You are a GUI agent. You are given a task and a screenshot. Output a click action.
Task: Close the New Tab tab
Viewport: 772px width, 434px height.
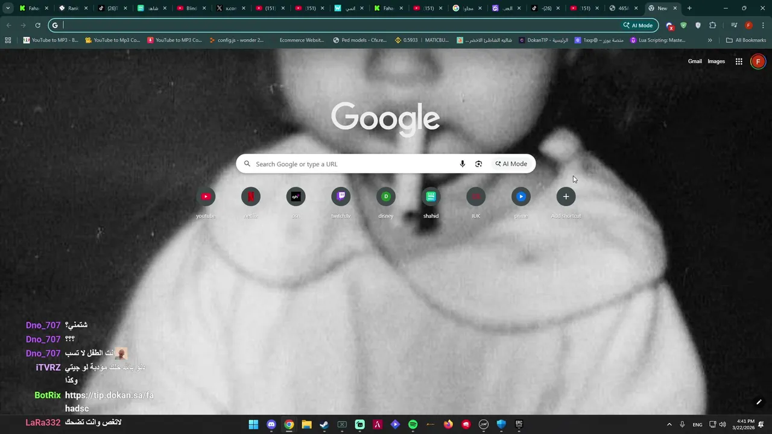[675, 8]
